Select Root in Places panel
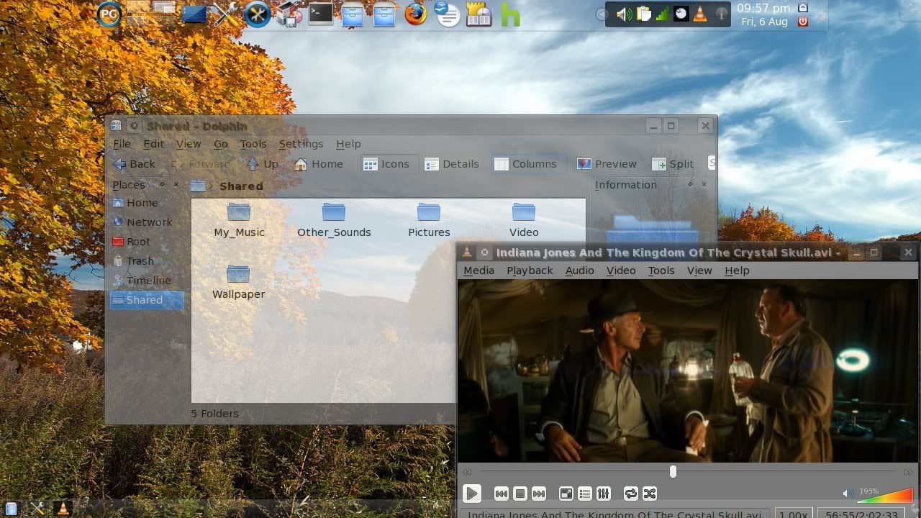The height and width of the screenshot is (518, 921). pyautogui.click(x=146, y=242)
